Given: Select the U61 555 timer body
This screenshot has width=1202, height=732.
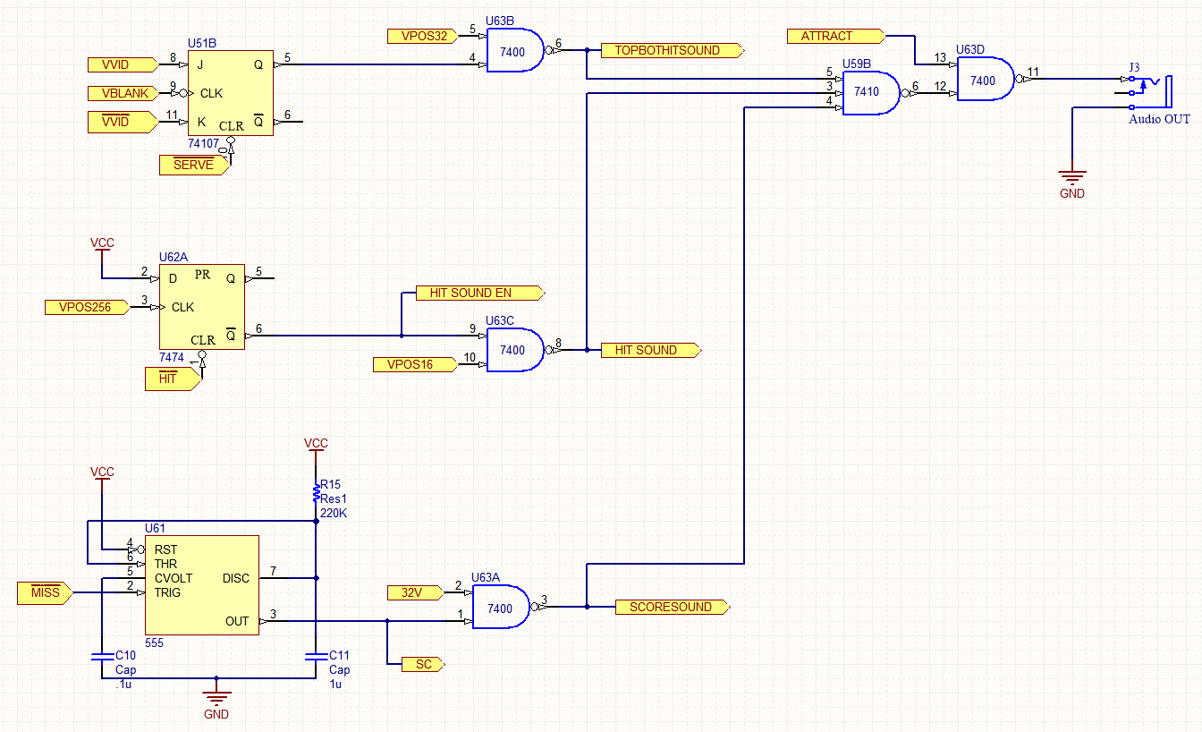Looking at the screenshot, I should [x=202, y=585].
